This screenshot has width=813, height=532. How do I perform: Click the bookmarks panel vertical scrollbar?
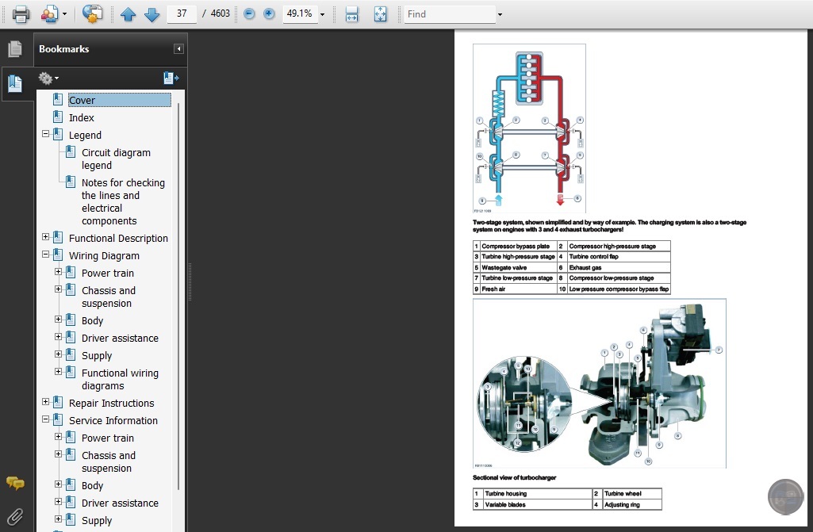pos(178,296)
